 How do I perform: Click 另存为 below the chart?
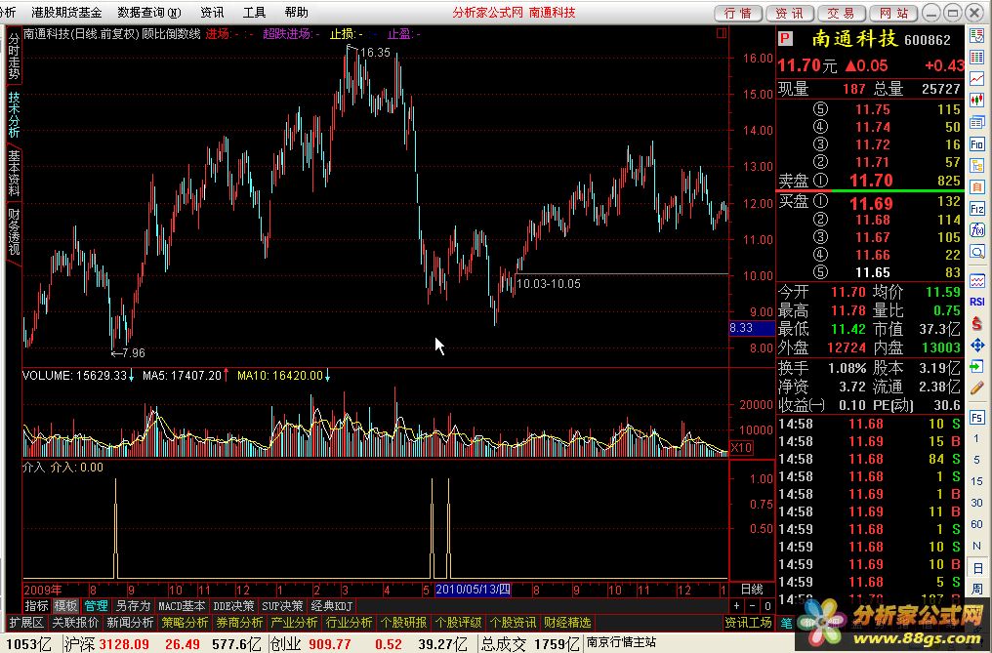(x=133, y=606)
